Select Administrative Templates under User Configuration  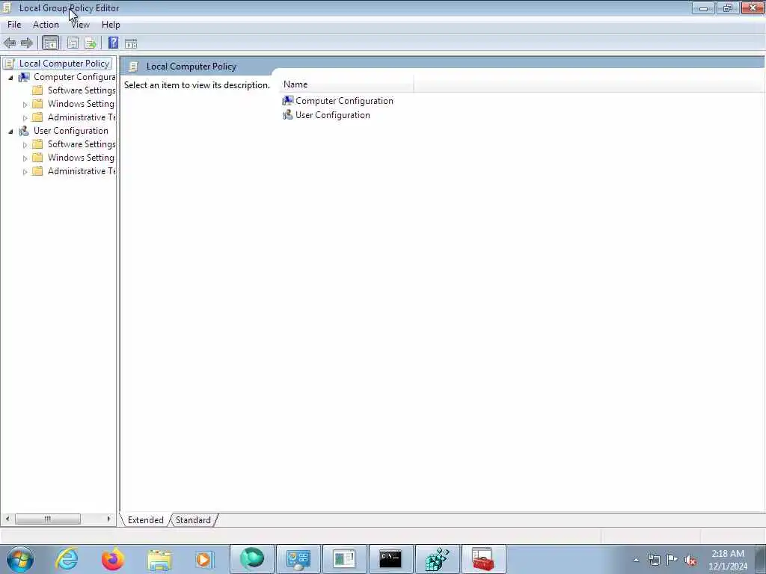[x=82, y=171]
